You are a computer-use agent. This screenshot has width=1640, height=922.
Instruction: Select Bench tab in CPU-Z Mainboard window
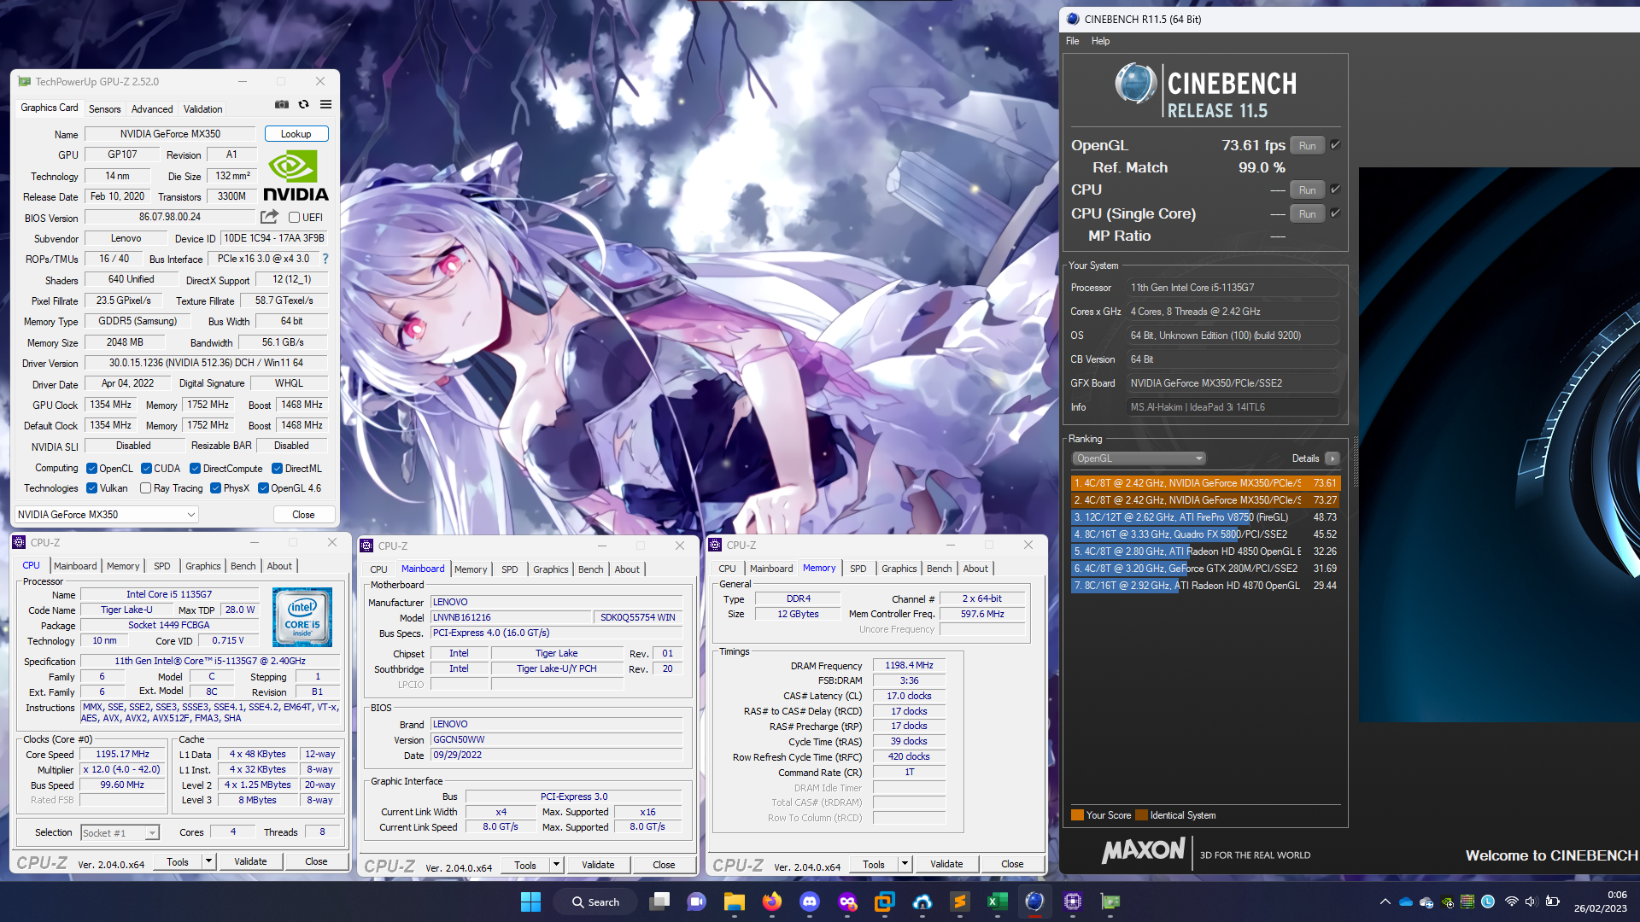590,569
